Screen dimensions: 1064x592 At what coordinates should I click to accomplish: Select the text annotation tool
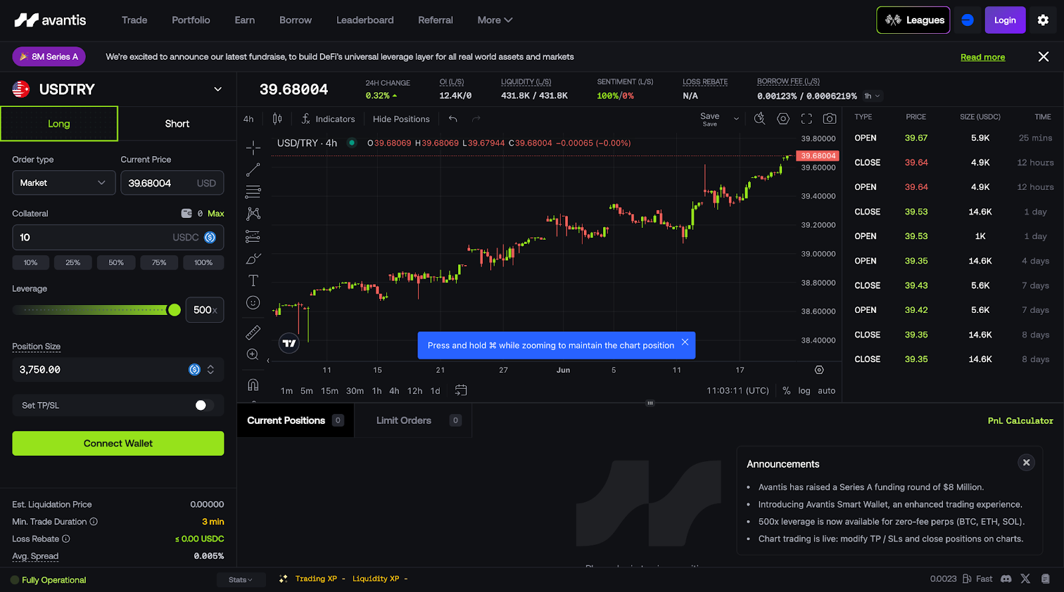click(x=253, y=280)
